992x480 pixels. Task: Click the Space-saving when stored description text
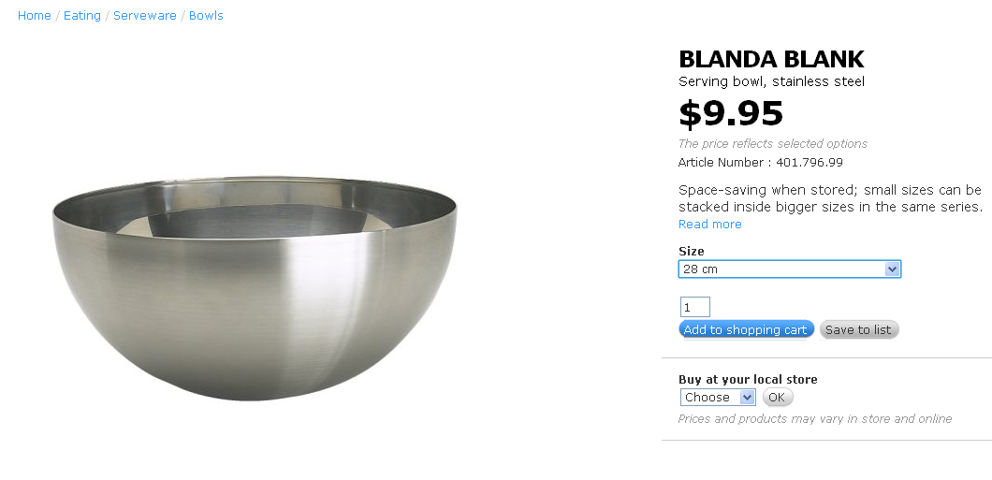(830, 198)
